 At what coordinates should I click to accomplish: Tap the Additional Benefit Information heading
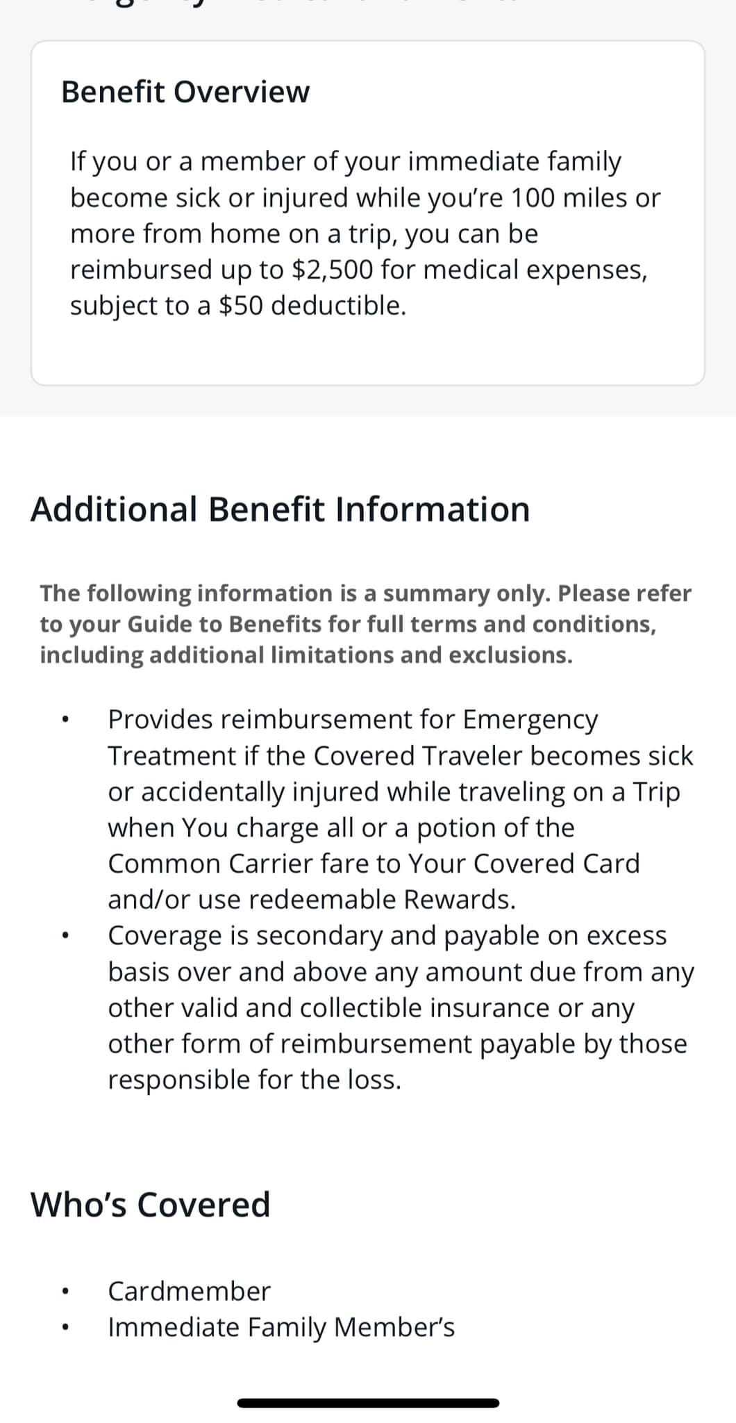click(280, 509)
